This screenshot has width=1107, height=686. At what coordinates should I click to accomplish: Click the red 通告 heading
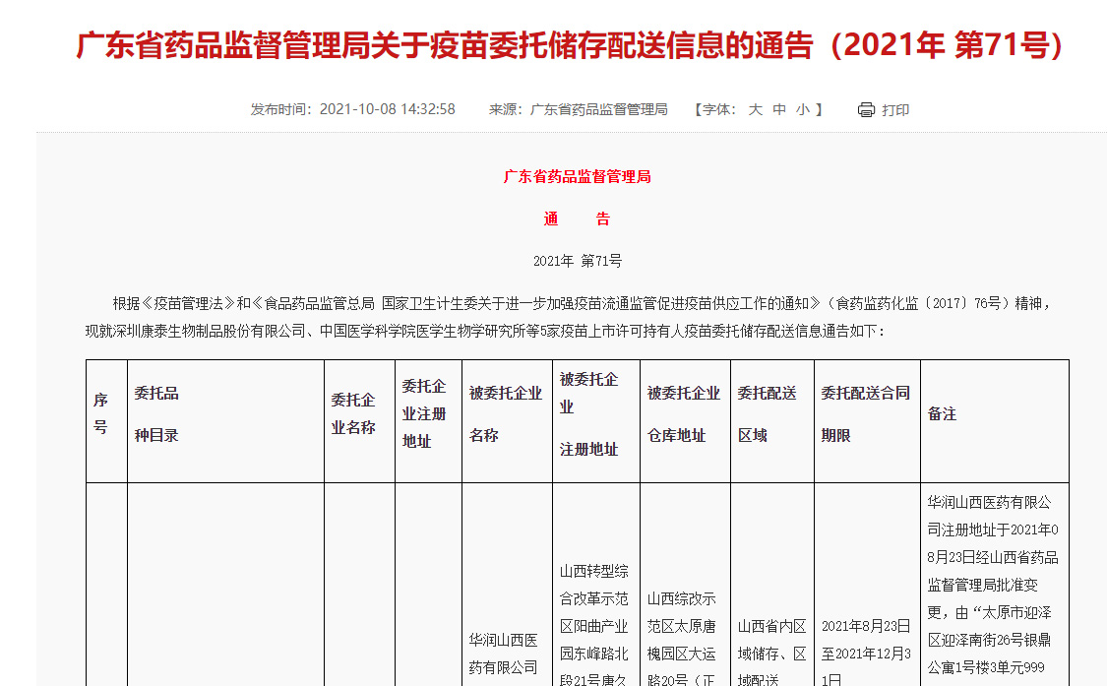point(577,219)
